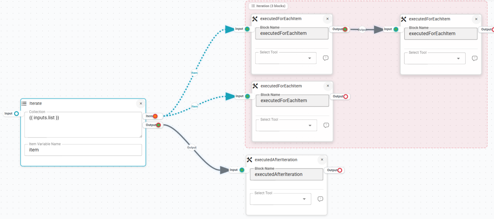Click the Output port of the executedAfterIteration block

pyautogui.click(x=340, y=170)
